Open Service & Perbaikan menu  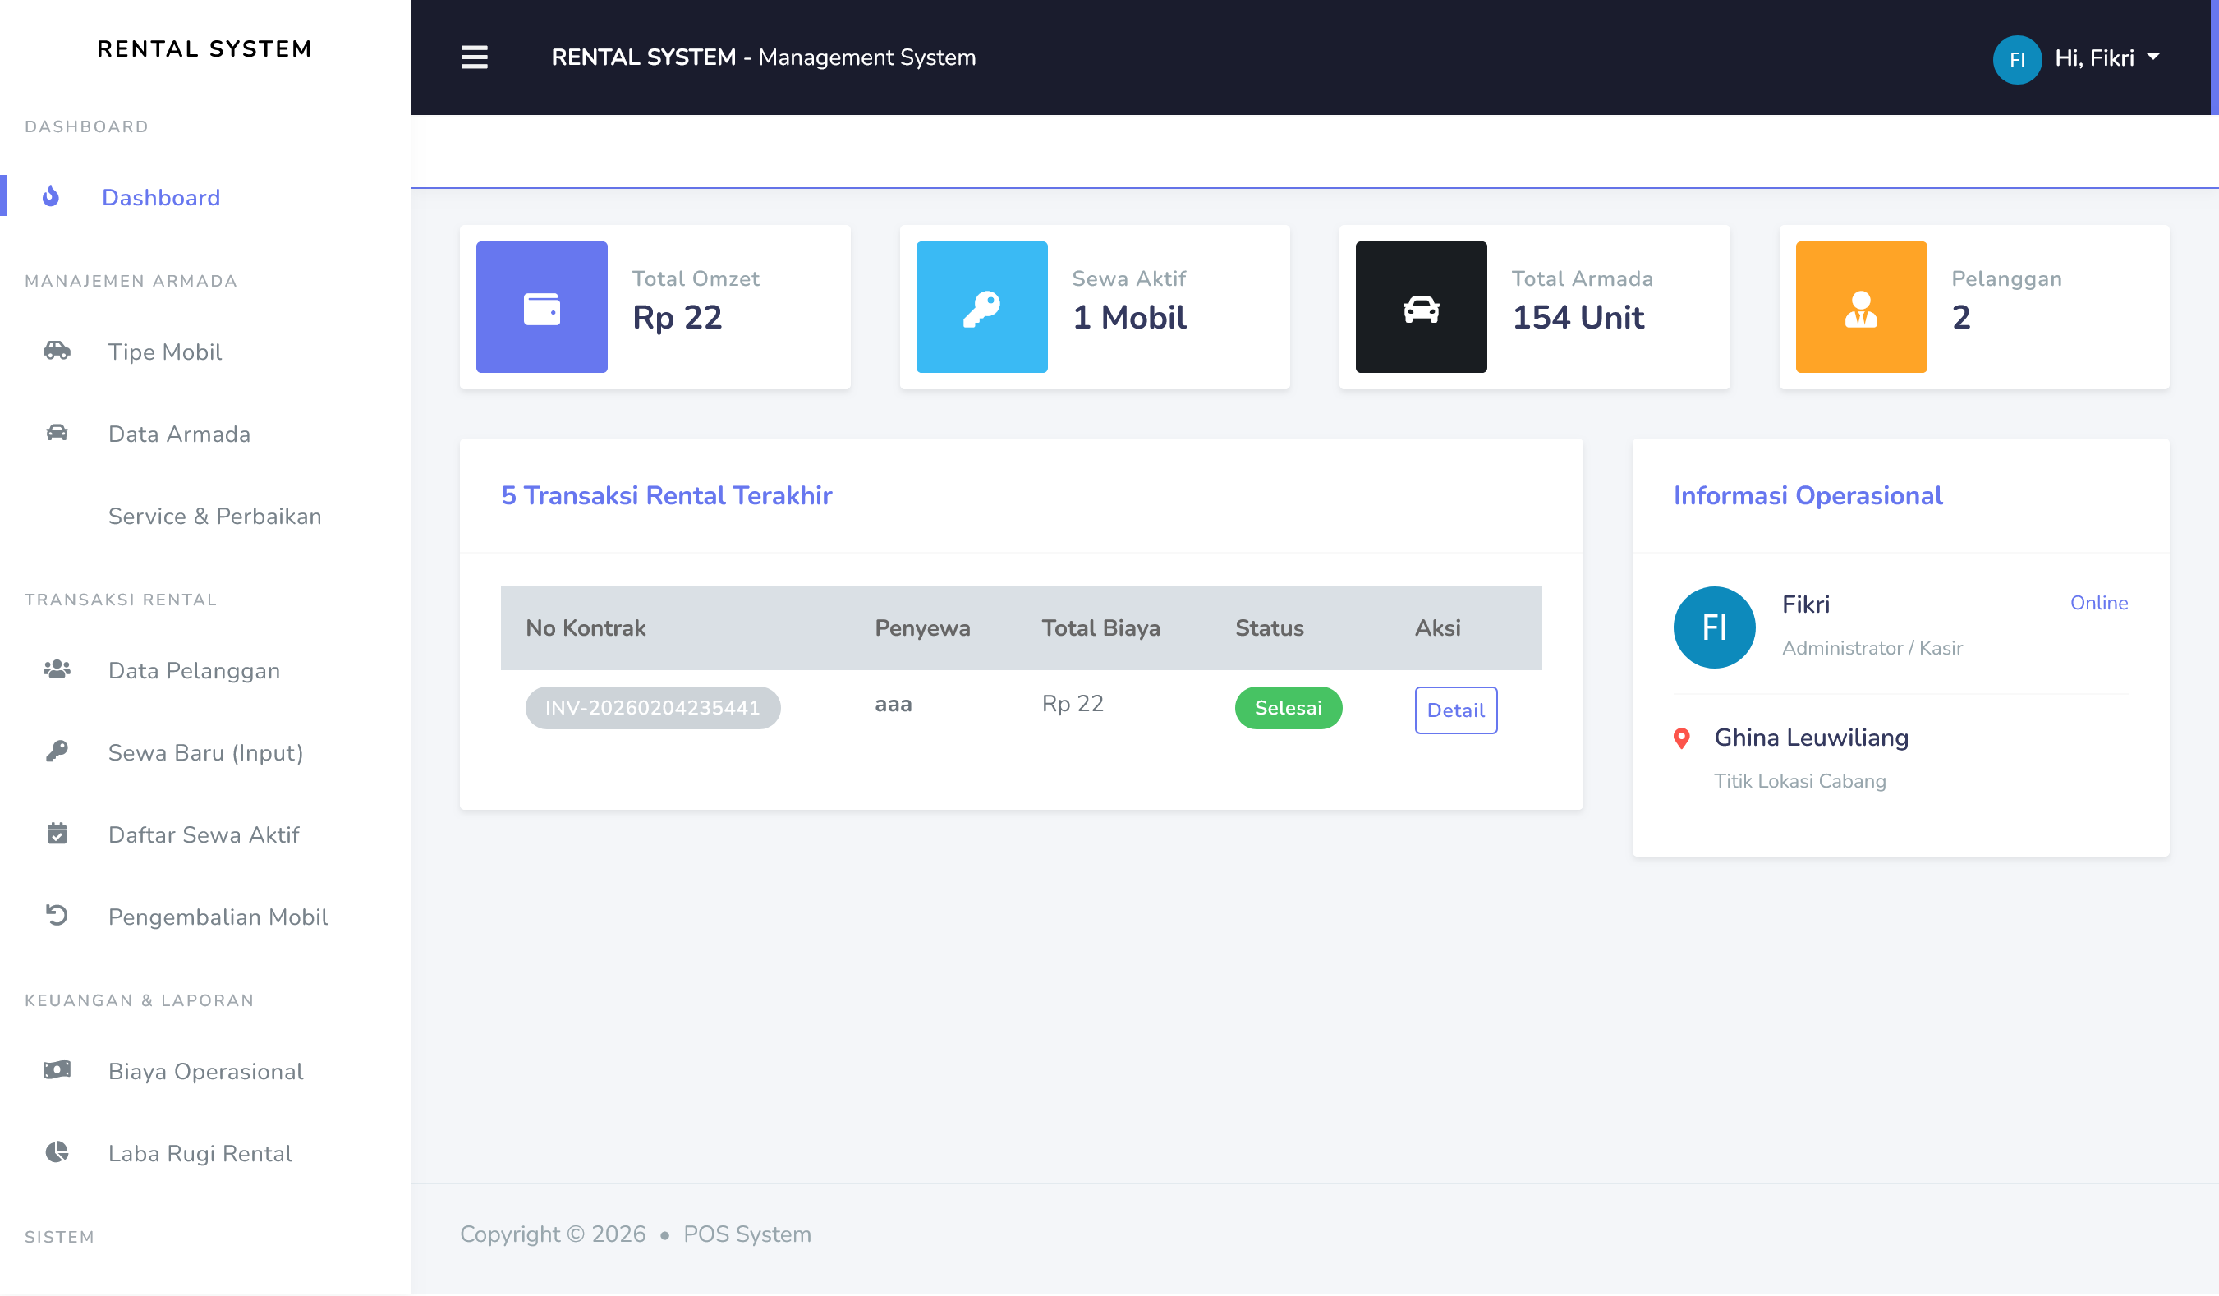214,516
